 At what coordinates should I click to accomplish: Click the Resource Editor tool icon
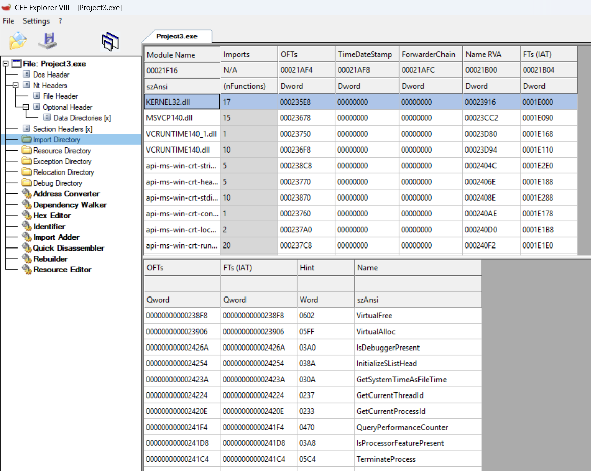(27, 269)
